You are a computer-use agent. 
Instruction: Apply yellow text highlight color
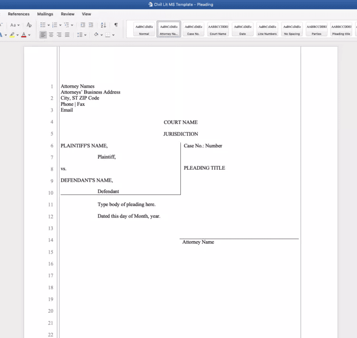pyautogui.click(x=12, y=35)
